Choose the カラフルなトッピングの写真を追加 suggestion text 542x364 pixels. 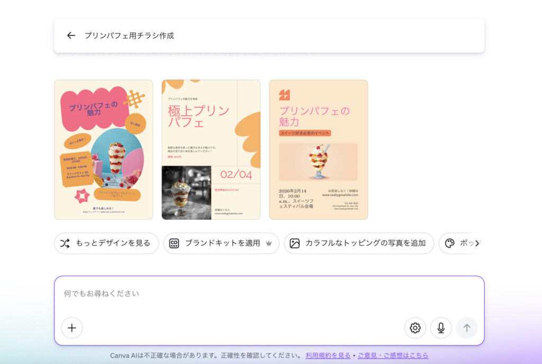coord(365,243)
